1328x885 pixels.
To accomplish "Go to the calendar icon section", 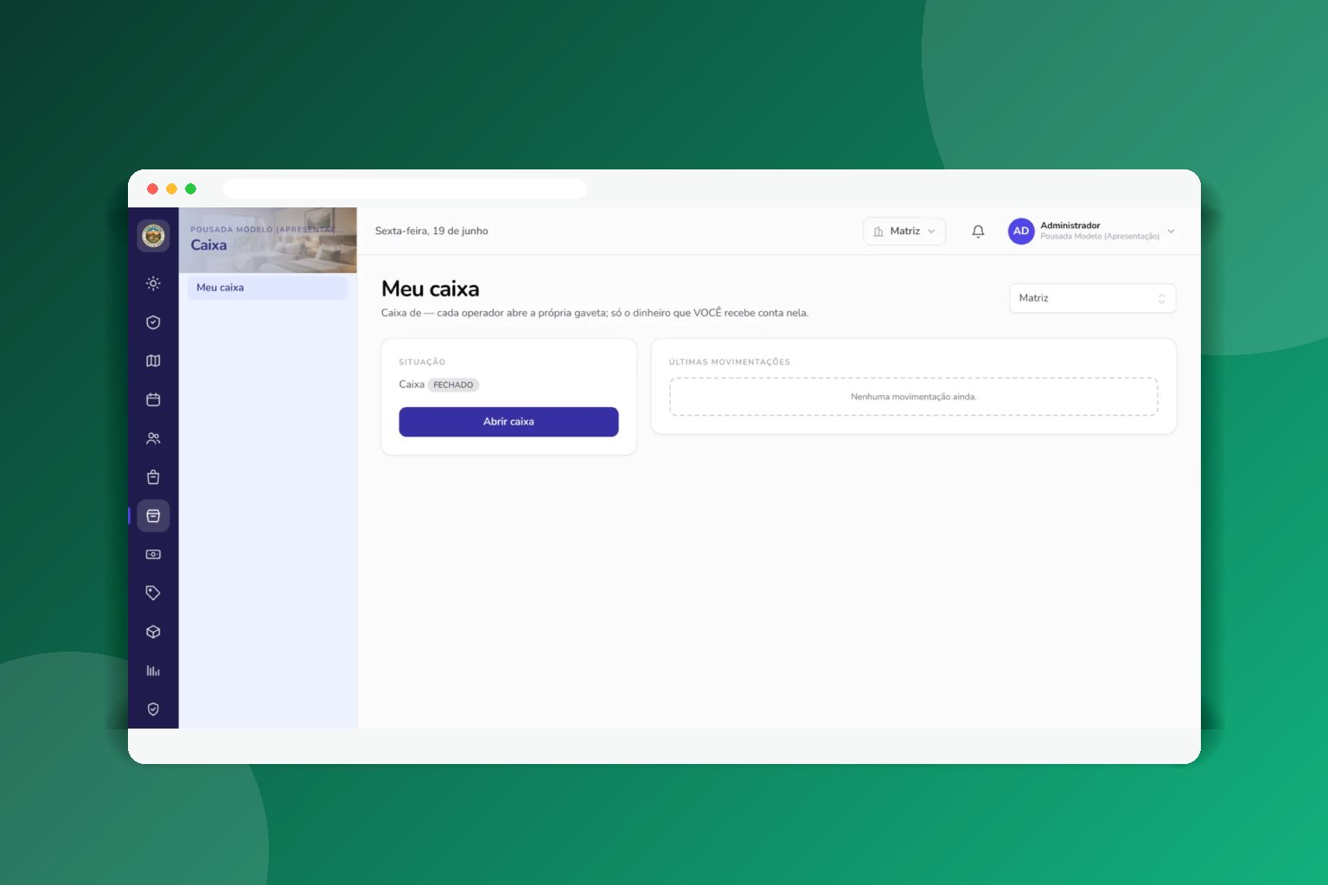I will (x=153, y=399).
